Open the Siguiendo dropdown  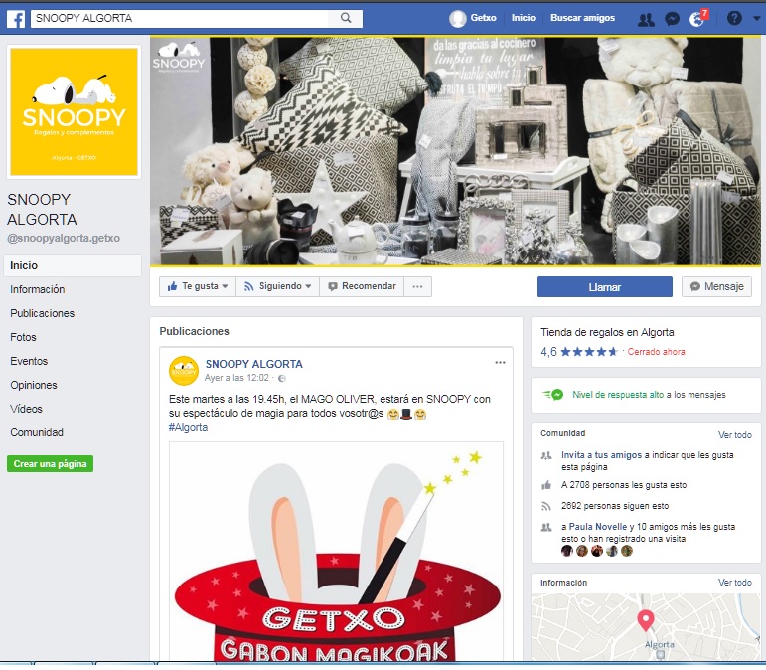[x=277, y=286]
